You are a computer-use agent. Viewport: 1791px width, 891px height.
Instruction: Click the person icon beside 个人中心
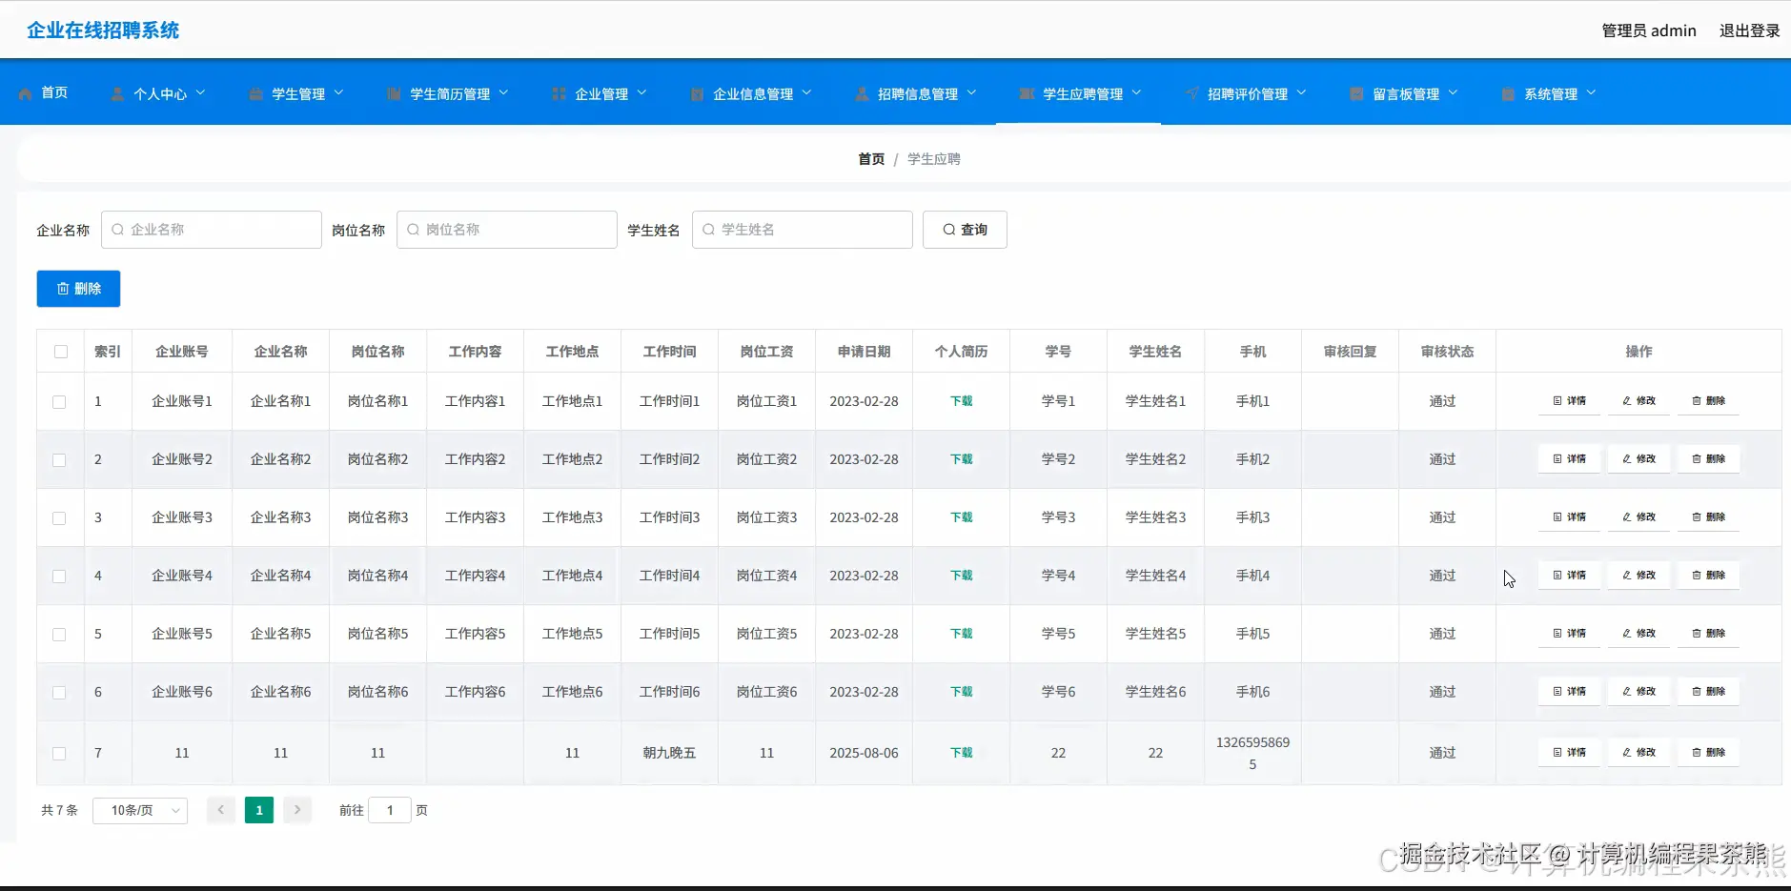[x=117, y=93]
